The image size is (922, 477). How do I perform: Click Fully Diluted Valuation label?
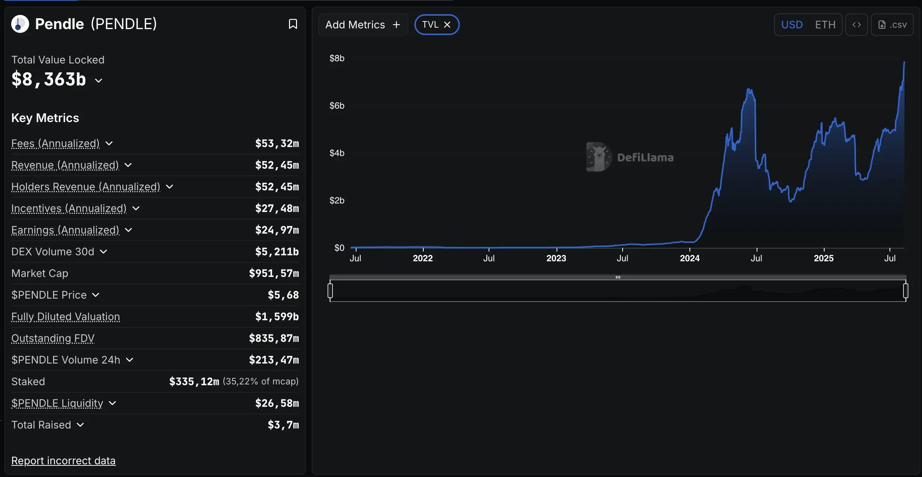[66, 317]
